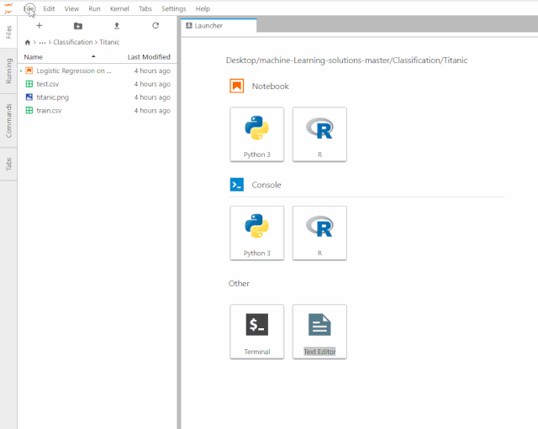
Task: Click the image icon of titanic.png
Action: click(x=29, y=97)
